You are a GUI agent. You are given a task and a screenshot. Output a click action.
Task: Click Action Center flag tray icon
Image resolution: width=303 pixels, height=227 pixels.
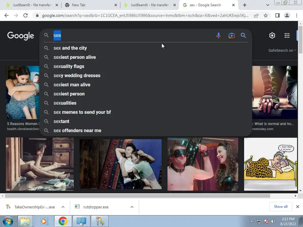(x=266, y=221)
